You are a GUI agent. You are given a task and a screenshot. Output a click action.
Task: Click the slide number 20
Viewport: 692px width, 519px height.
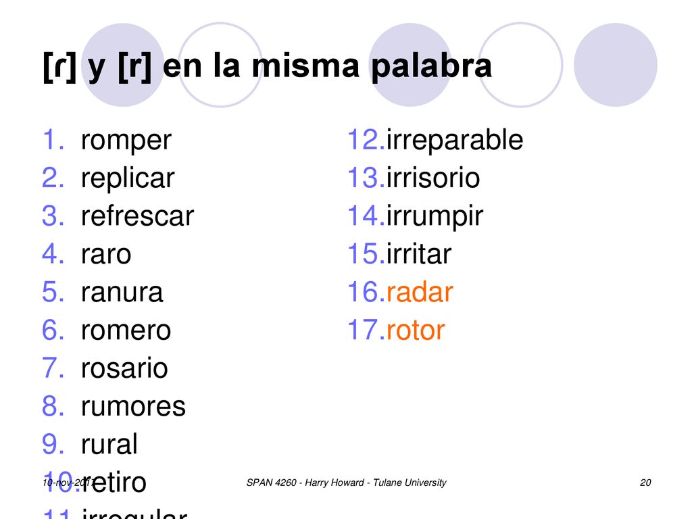coord(645,483)
